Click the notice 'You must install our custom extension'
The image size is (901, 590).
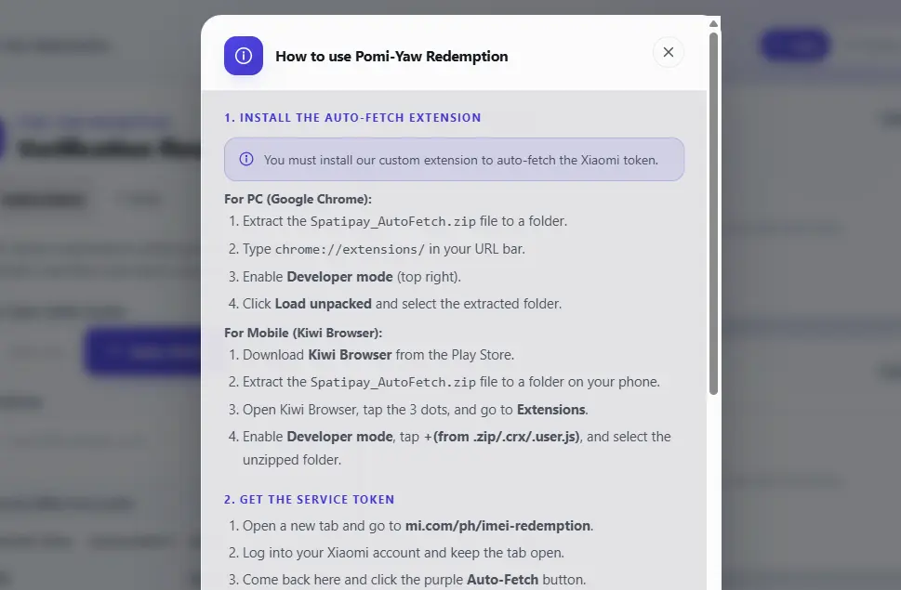click(454, 160)
